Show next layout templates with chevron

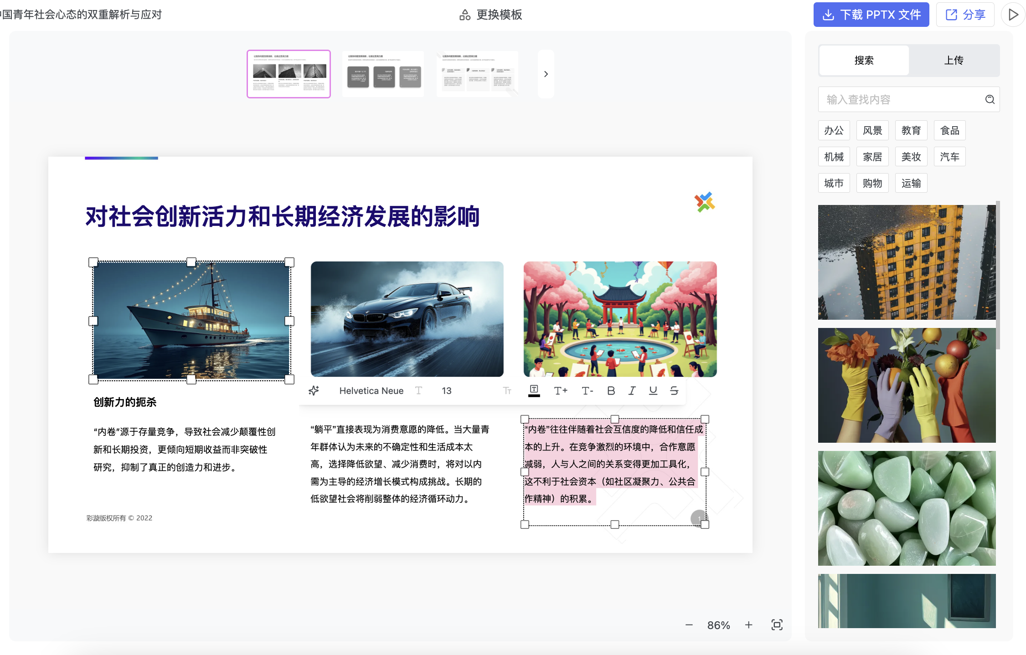click(546, 74)
